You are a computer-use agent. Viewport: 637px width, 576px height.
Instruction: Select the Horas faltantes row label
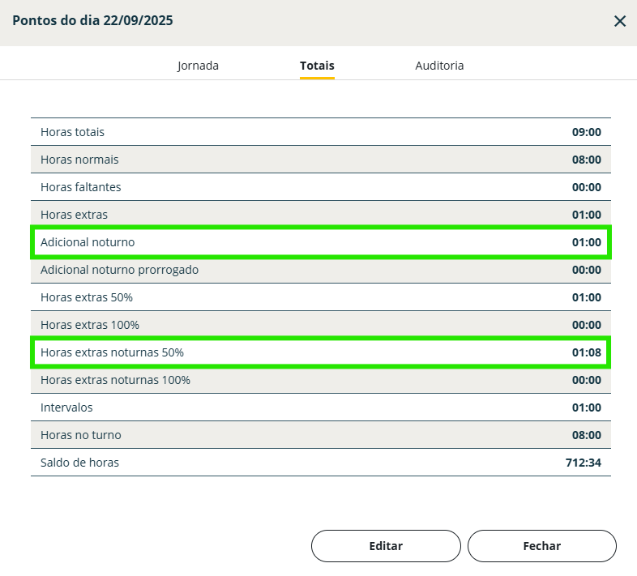[x=80, y=187]
